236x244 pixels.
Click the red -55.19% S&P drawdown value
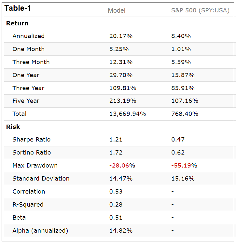coord(184,166)
